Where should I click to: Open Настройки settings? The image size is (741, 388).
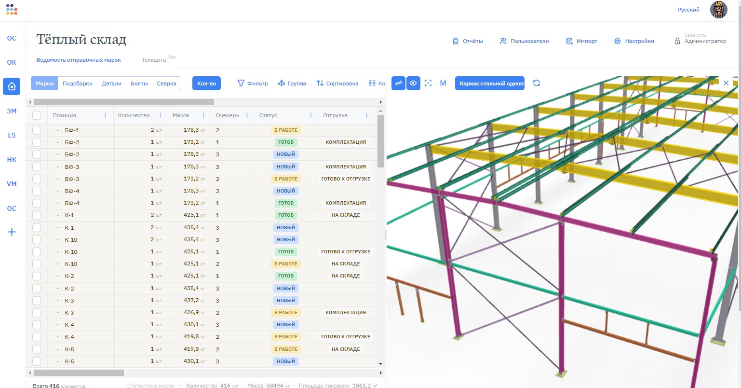[x=634, y=41]
